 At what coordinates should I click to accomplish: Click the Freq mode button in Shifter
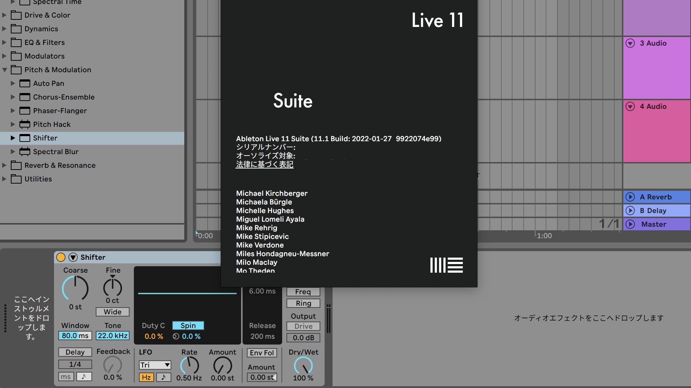[303, 292]
